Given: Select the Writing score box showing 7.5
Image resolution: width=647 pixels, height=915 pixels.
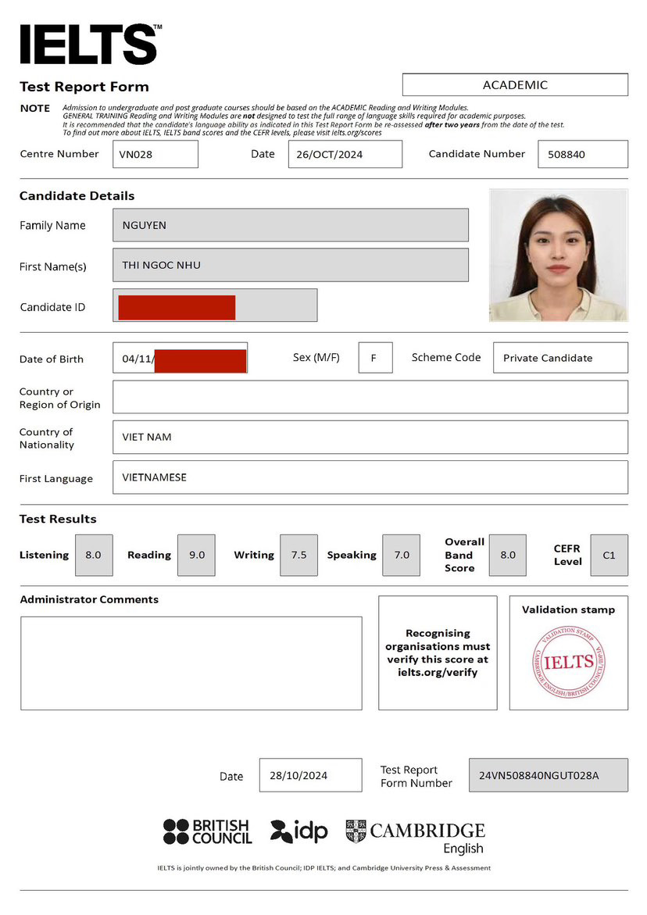Looking at the screenshot, I should click(x=298, y=555).
